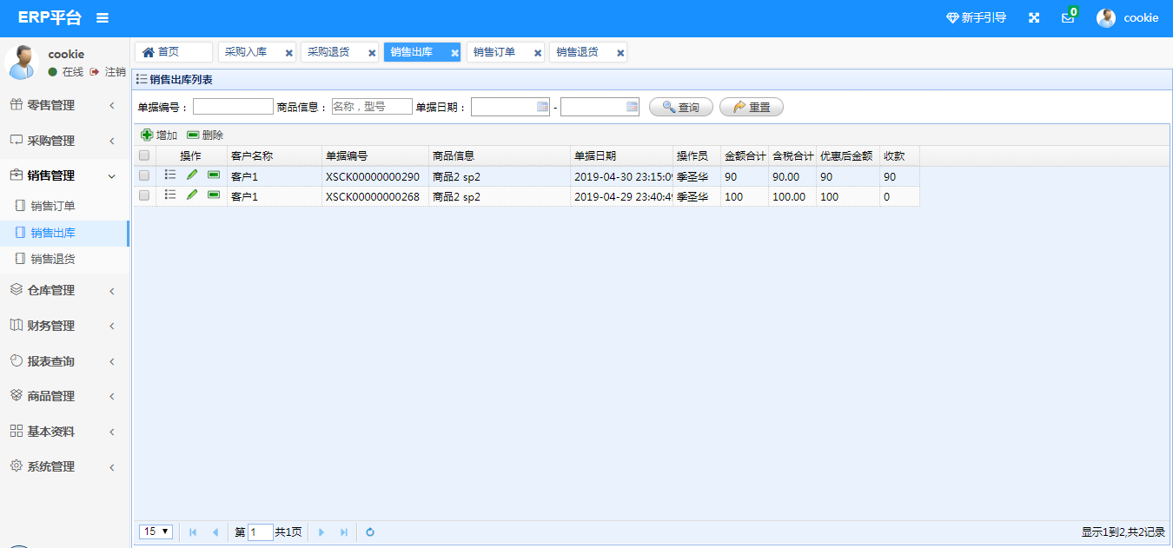Viewport: 1173px width, 548px height.
Task: Click the sidebar cookie profile picture
Action: [x=21, y=62]
